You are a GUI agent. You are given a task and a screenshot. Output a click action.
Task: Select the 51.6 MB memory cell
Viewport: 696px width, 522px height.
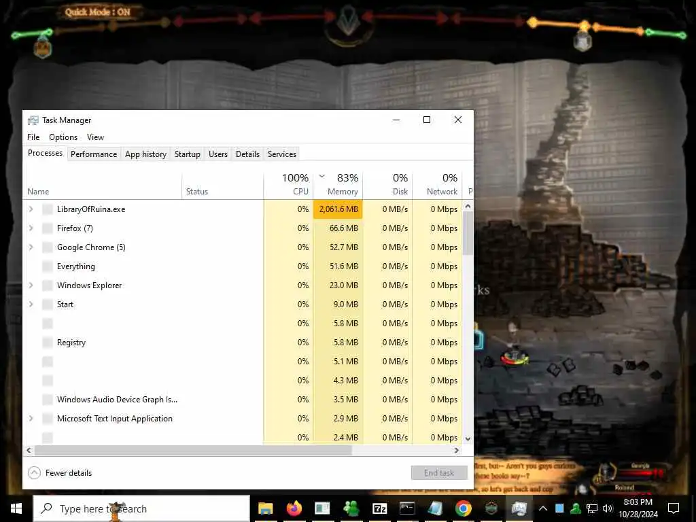tap(338, 266)
